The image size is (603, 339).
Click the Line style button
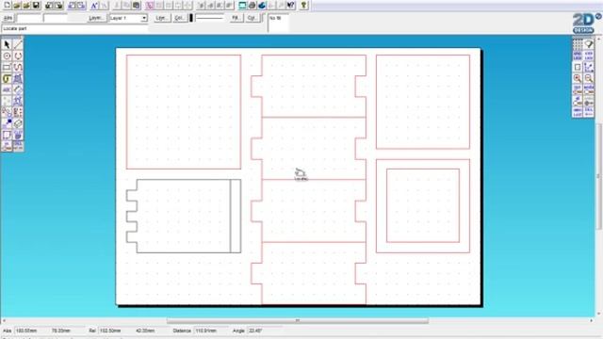161,18
